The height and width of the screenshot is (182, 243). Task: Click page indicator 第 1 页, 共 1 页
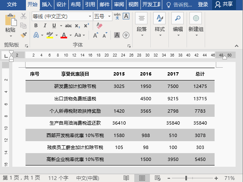point(21,178)
